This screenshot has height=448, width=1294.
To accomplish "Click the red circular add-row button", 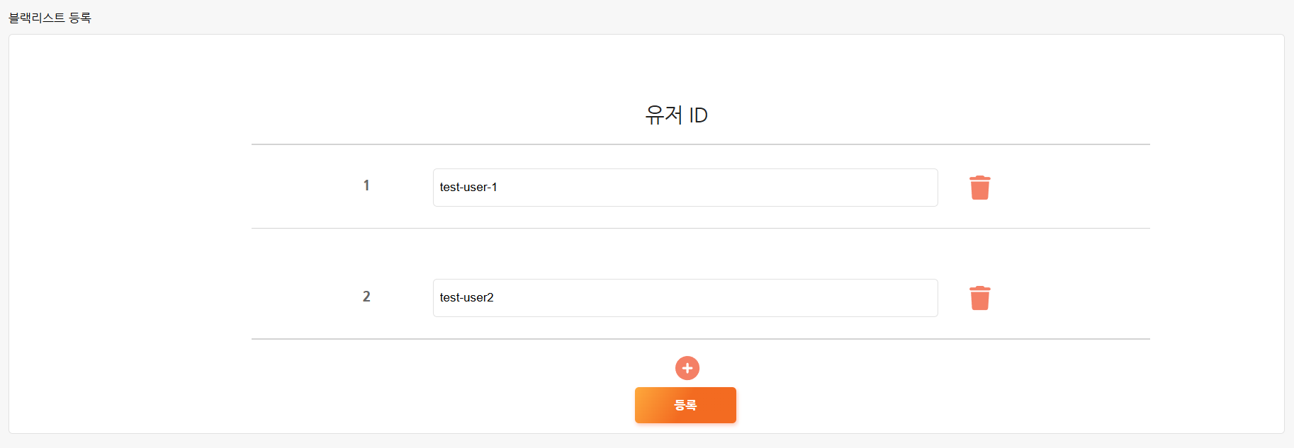I will pos(687,368).
